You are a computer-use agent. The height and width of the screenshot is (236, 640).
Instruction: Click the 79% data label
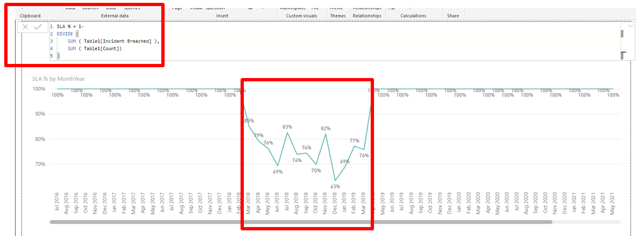click(258, 135)
